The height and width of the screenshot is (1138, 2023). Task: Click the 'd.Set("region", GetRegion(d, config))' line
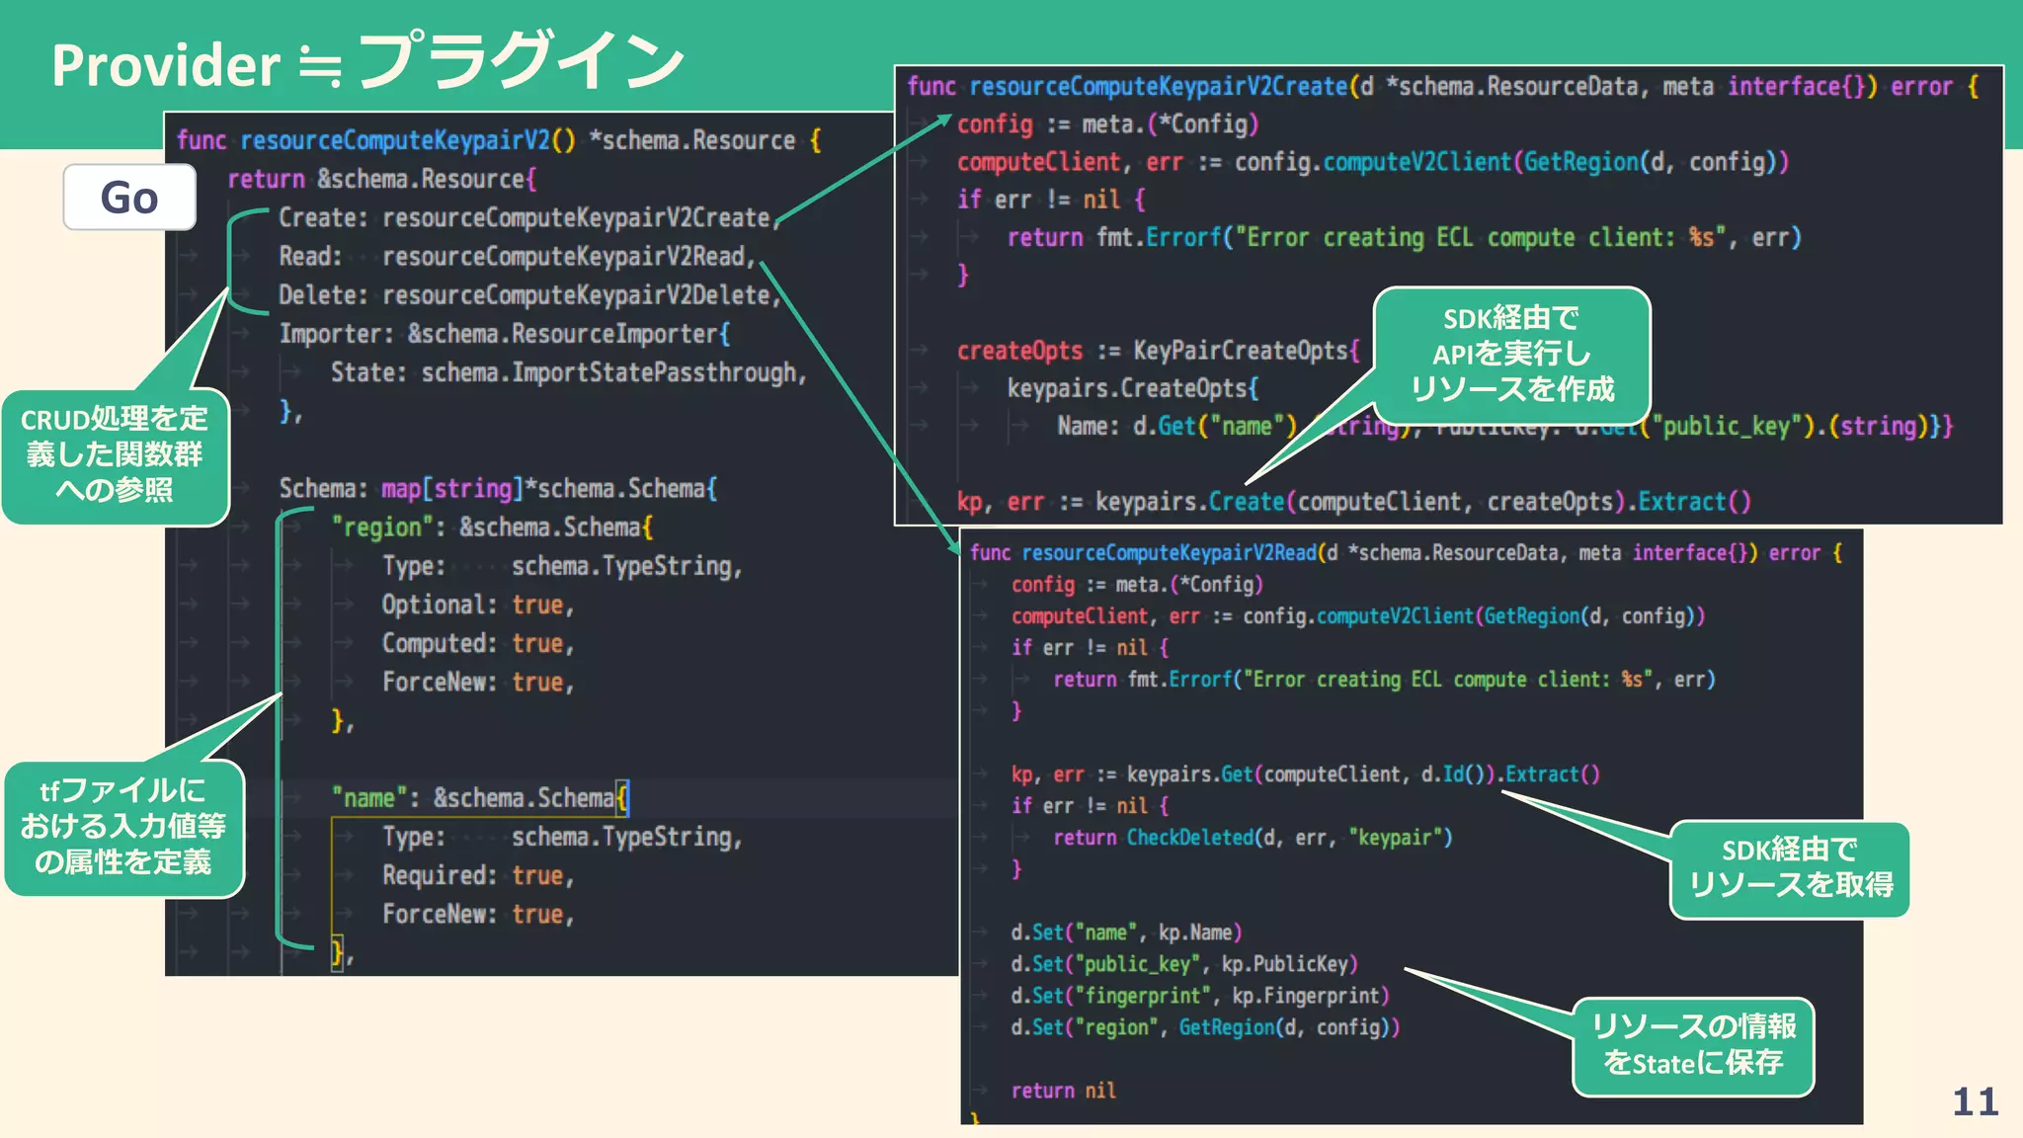1205,1026
